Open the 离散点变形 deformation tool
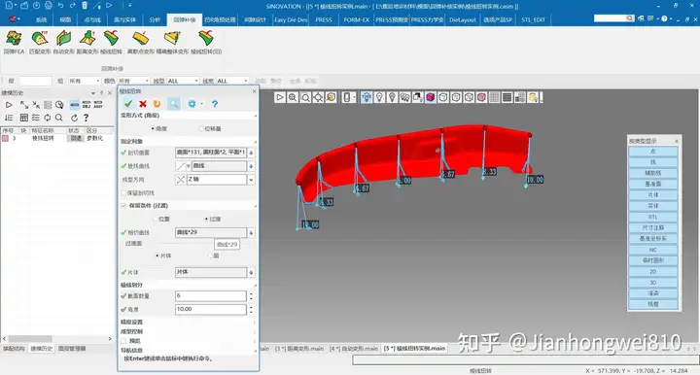This screenshot has width=700, height=375. (x=141, y=38)
